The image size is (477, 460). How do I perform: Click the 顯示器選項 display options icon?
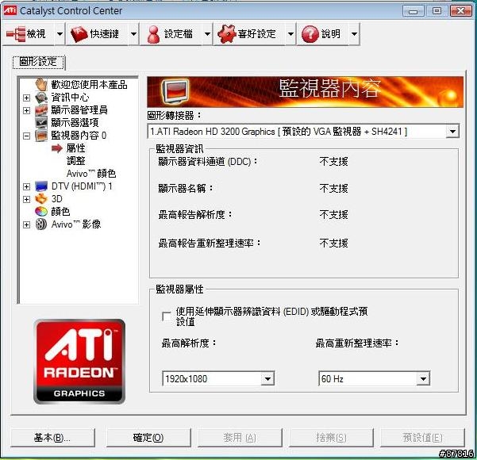(x=41, y=122)
